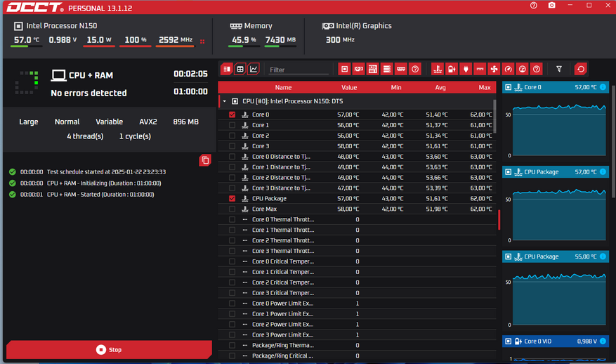Viewport: 616px width, 364px height.
Task: Toggle the GPU sensors filter icon
Action: tap(359, 69)
